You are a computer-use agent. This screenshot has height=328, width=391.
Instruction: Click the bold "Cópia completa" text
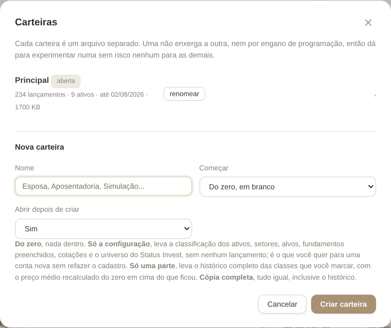[x=226, y=277]
